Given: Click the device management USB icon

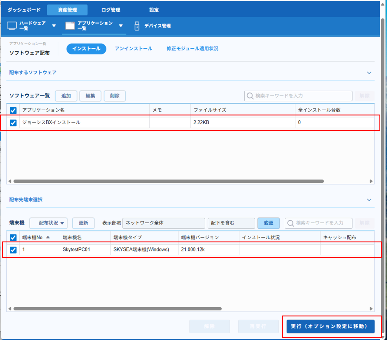Looking at the screenshot, I should pyautogui.click(x=137, y=26).
